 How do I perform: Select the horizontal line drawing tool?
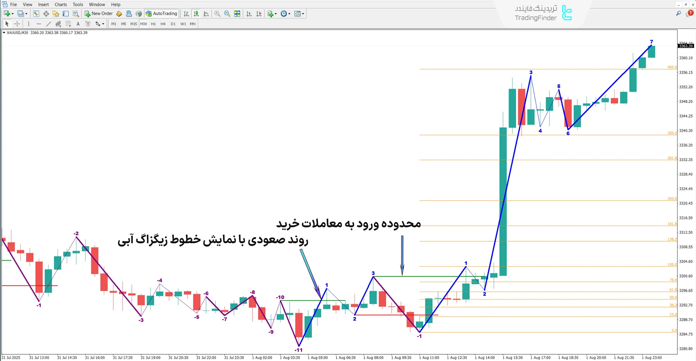39,24
